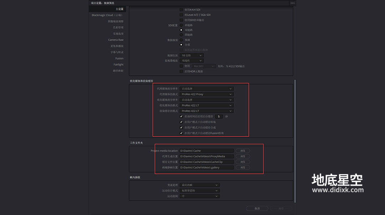
Task: Select 路径映射 in the sidebar
Action: click(x=118, y=70)
